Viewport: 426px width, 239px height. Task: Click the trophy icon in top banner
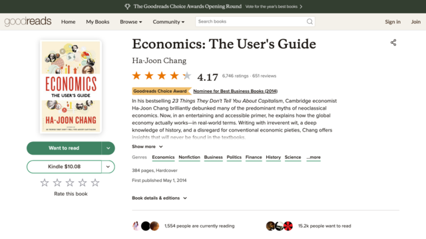127,7
